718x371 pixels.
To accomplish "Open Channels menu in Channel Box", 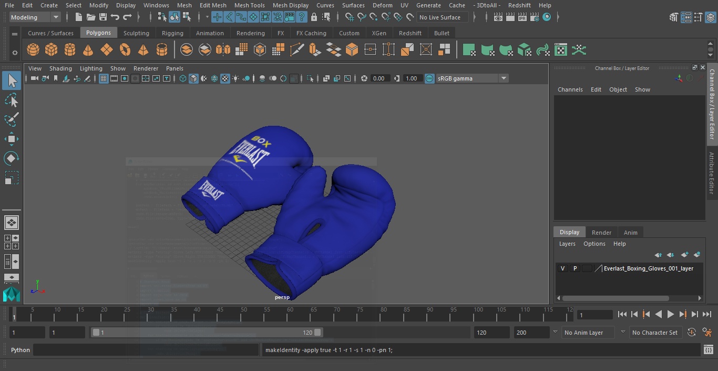I will click(x=570, y=89).
